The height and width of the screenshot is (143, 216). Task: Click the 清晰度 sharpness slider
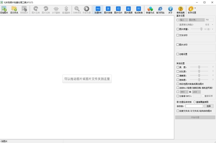[x=199, y=75]
